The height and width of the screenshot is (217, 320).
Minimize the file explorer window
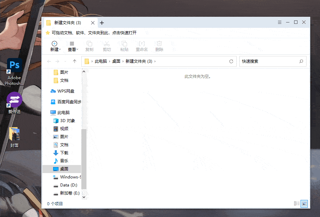click(288, 22)
